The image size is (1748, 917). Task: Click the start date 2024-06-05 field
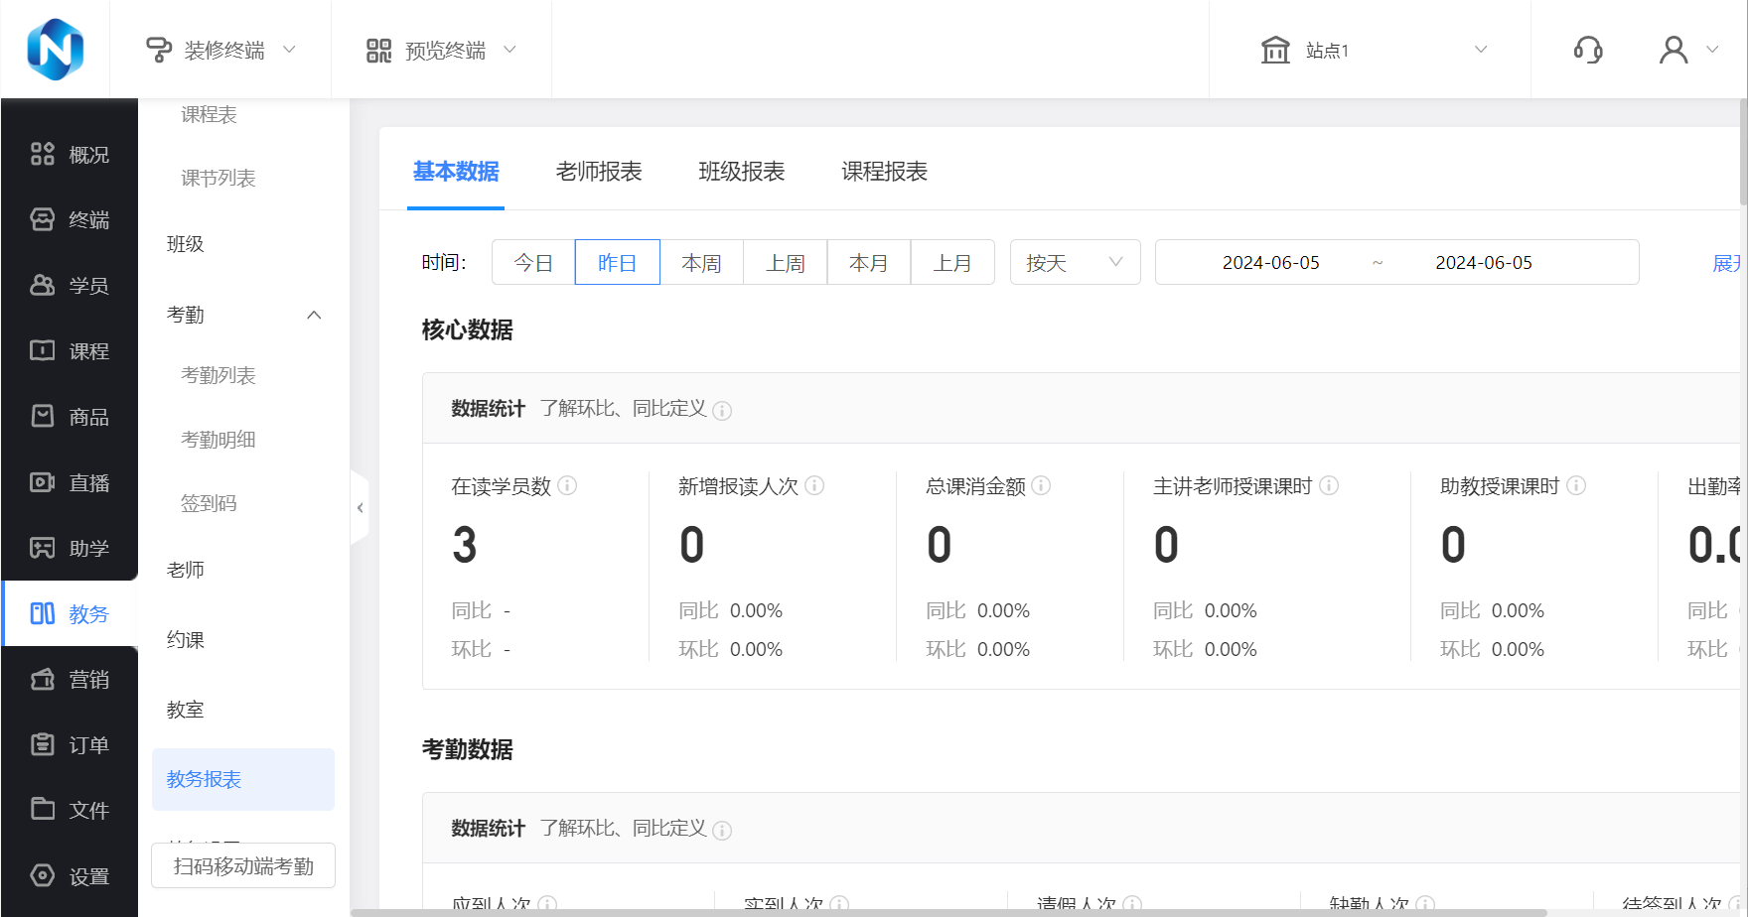tap(1270, 263)
